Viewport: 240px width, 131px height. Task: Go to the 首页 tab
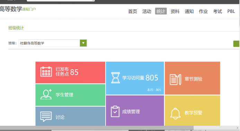tap(133, 11)
